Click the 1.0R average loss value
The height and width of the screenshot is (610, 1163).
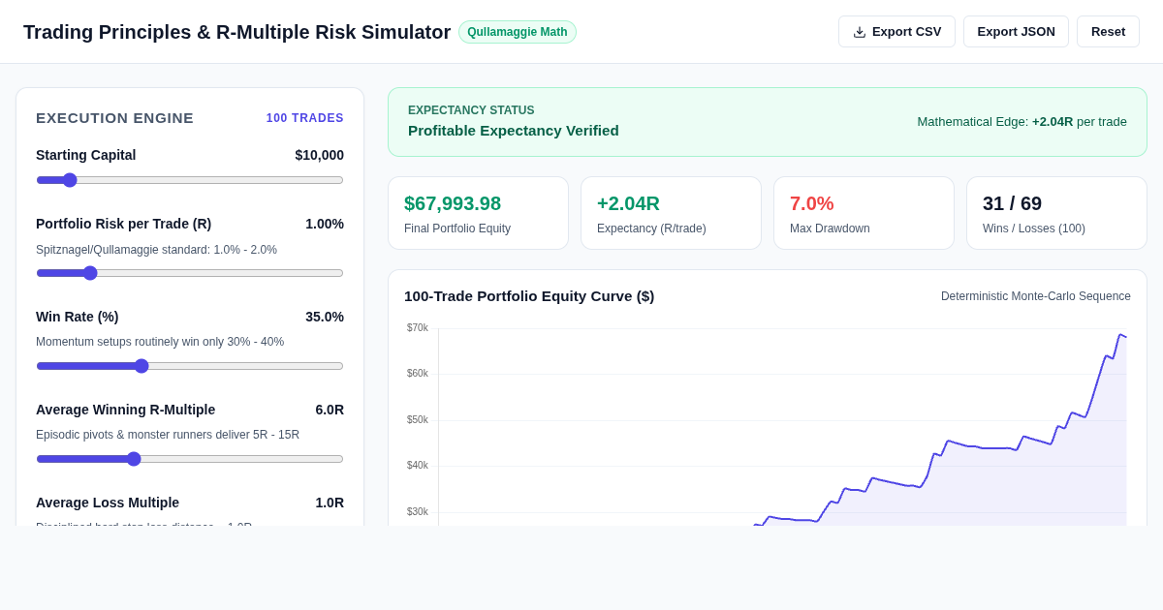coord(330,503)
